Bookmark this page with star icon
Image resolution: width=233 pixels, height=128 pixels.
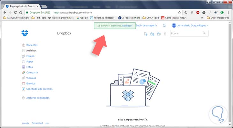(x=179, y=12)
